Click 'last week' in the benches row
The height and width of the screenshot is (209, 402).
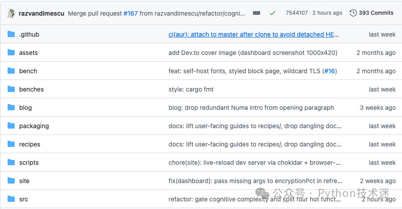pos(382,89)
